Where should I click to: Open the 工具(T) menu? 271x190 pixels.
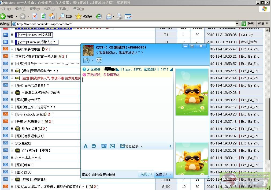pyautogui.click(x=64, y=9)
